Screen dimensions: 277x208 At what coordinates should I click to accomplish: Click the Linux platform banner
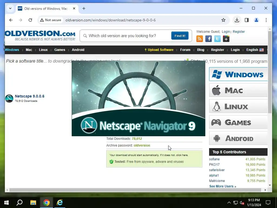[x=238, y=106]
